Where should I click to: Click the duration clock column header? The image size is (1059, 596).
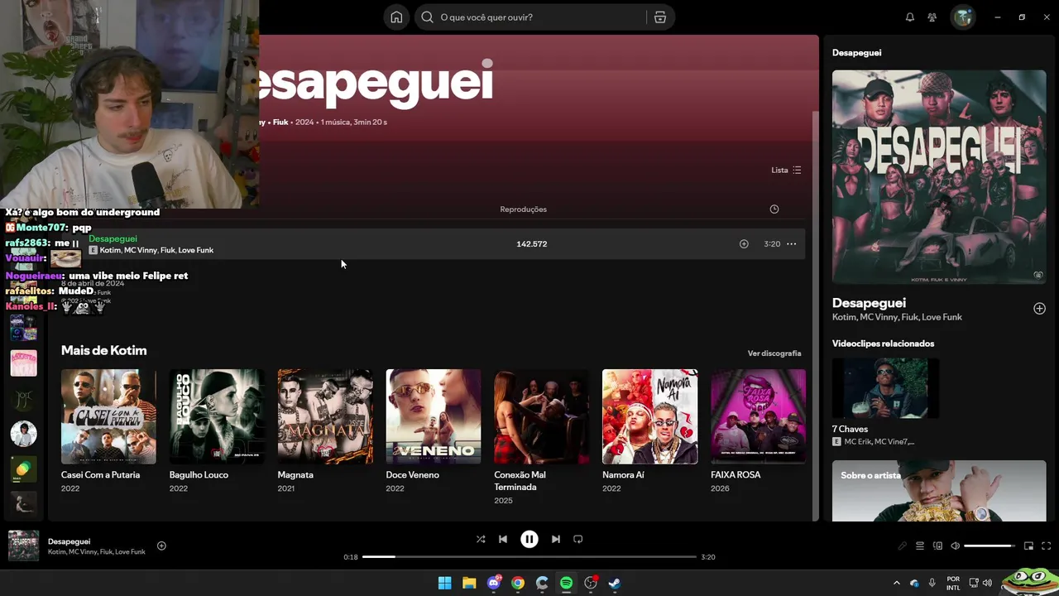[774, 209]
